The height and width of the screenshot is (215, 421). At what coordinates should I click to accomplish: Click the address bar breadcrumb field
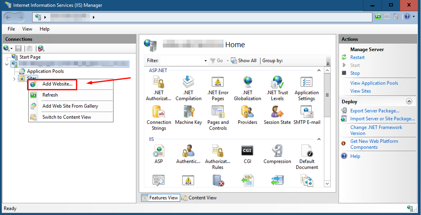(202, 17)
